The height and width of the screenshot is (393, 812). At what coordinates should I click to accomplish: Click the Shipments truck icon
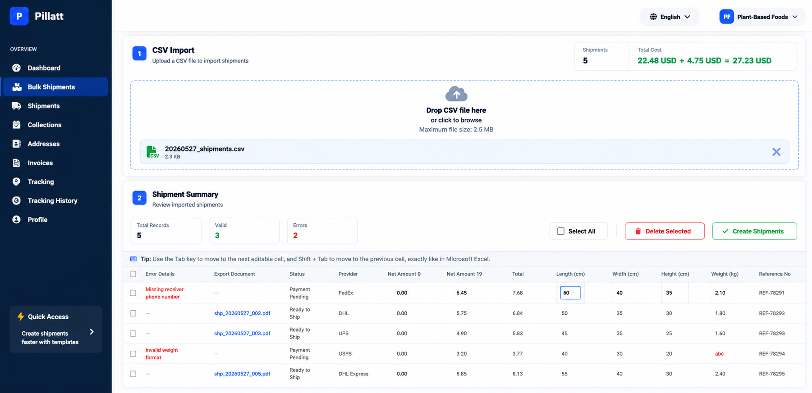coord(17,106)
